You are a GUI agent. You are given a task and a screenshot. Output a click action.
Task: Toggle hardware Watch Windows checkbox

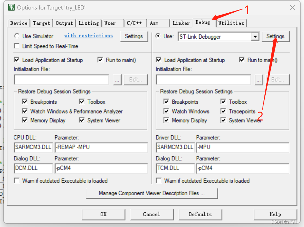click(x=166, y=111)
